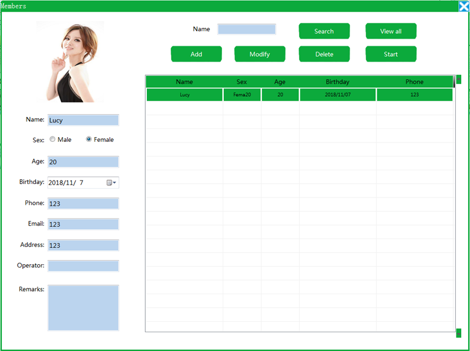Screen dimensions: 470x351
Task: Open the Birthday calendar dropdown
Action: click(x=112, y=183)
